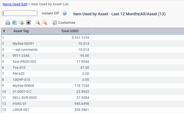The height and width of the screenshot is (113, 184).
Task: Export list using the Excel icon
Action: pyautogui.click(x=15, y=23)
